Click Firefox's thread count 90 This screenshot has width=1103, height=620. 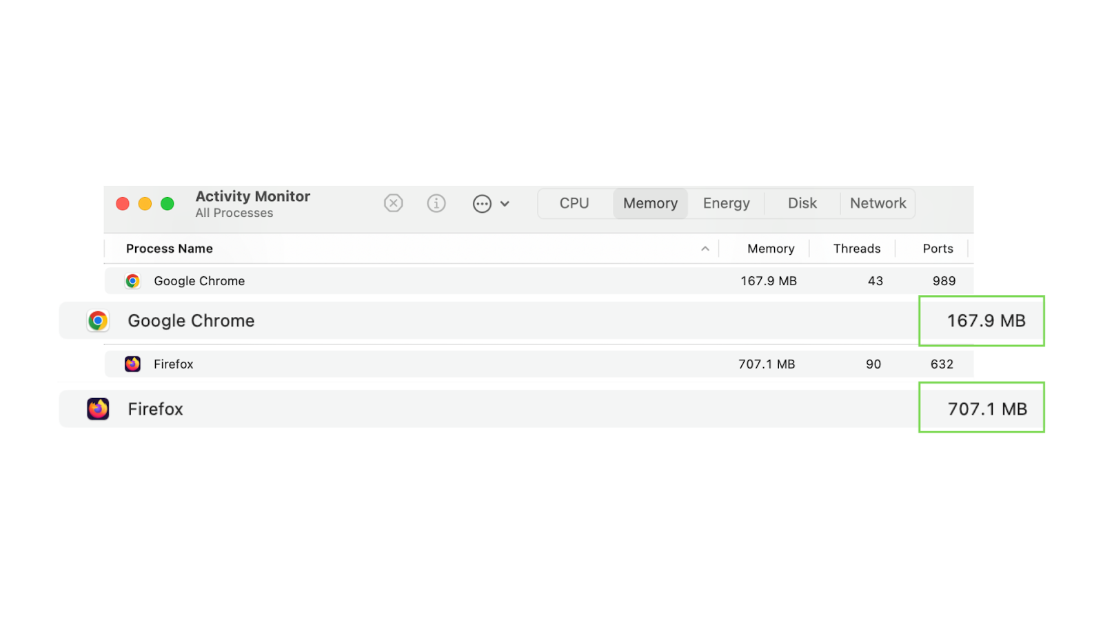click(x=873, y=364)
